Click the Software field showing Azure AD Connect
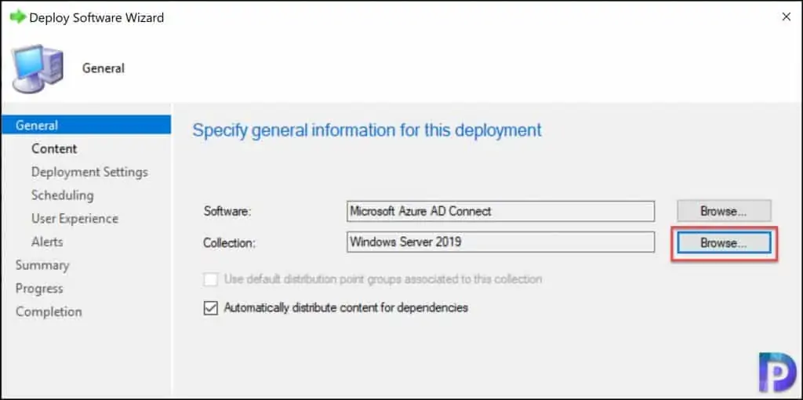 pyautogui.click(x=500, y=211)
